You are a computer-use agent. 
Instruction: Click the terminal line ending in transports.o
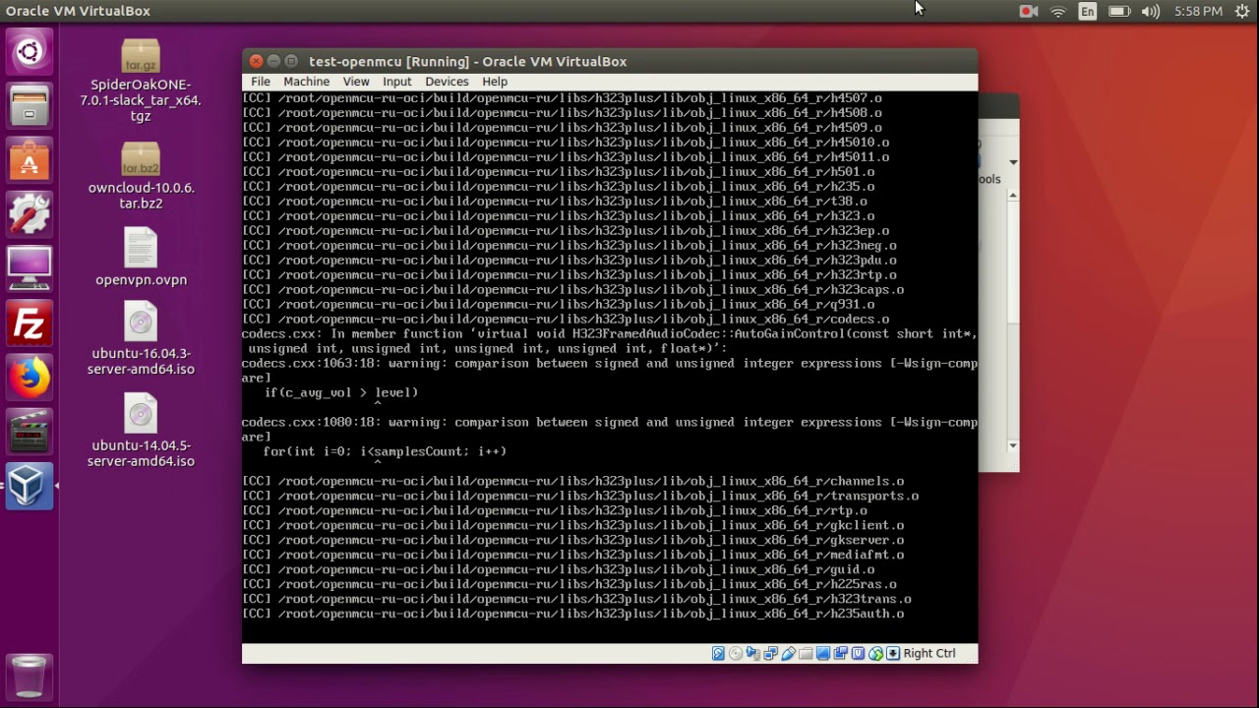pos(580,496)
